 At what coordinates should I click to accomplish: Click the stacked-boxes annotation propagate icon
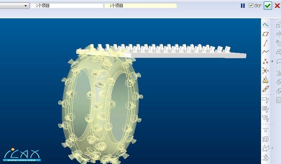coord(265,118)
